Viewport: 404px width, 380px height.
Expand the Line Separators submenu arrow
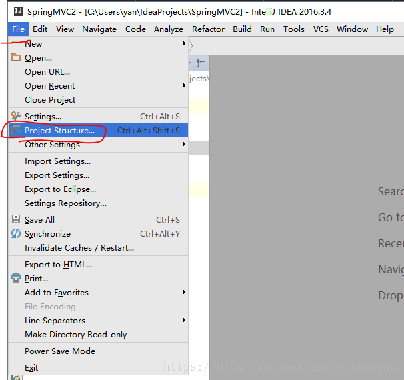click(x=184, y=320)
